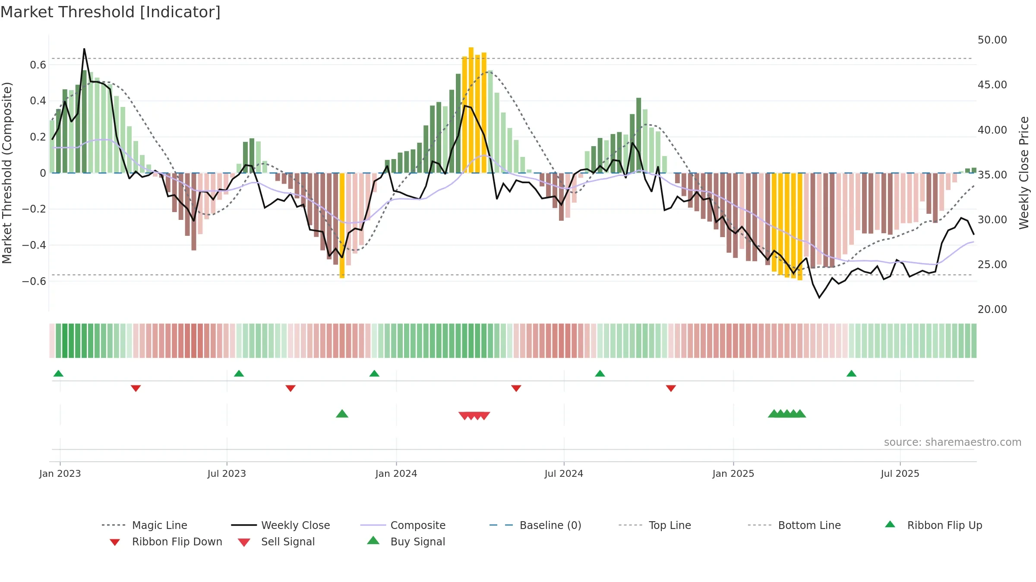Toggle the Ribbon Flip Down legend entry
Image resolution: width=1036 pixels, height=582 pixels.
165,541
